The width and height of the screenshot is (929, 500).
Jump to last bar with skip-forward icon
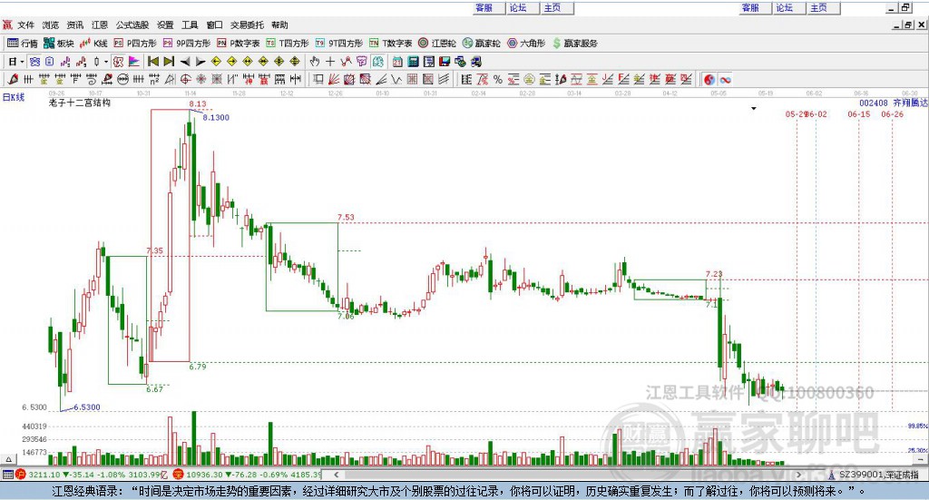tap(169, 61)
